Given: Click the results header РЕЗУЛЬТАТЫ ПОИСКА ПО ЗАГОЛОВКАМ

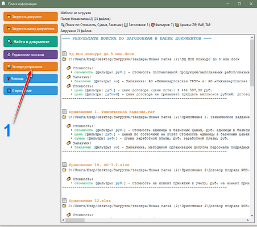Looking at the screenshot, I should point(136,39).
